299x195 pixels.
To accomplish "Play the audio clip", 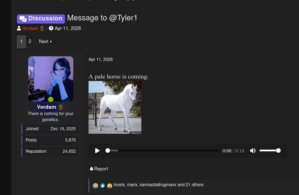I will (x=97, y=151).
